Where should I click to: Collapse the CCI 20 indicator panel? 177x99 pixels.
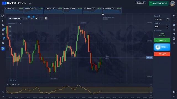click(x=7, y=84)
